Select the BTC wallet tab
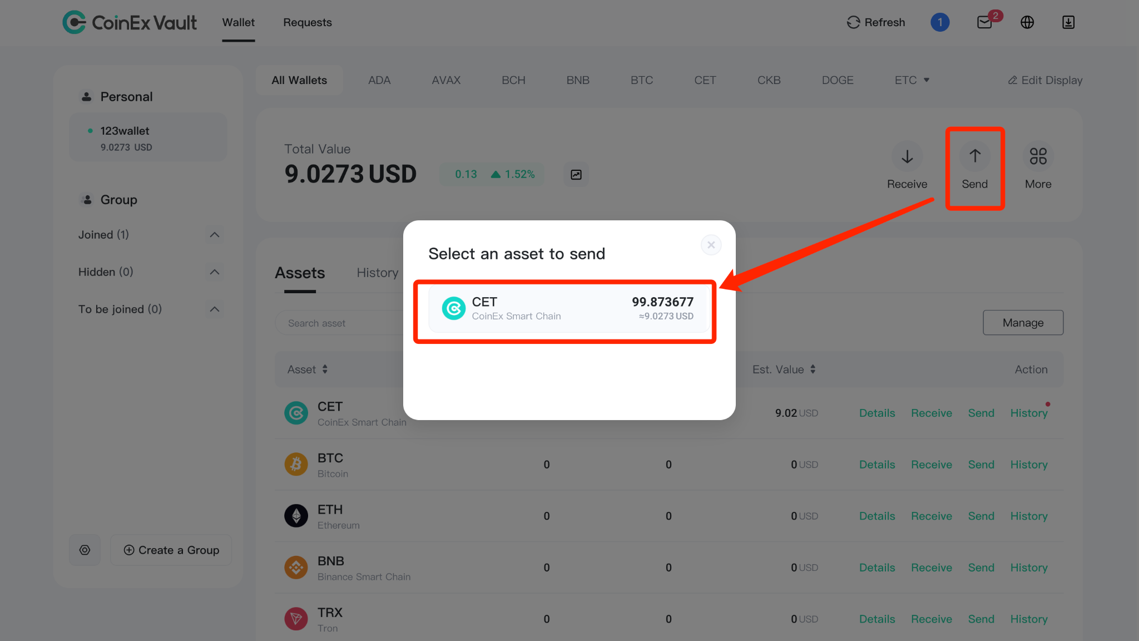The image size is (1139, 641). pyautogui.click(x=642, y=80)
